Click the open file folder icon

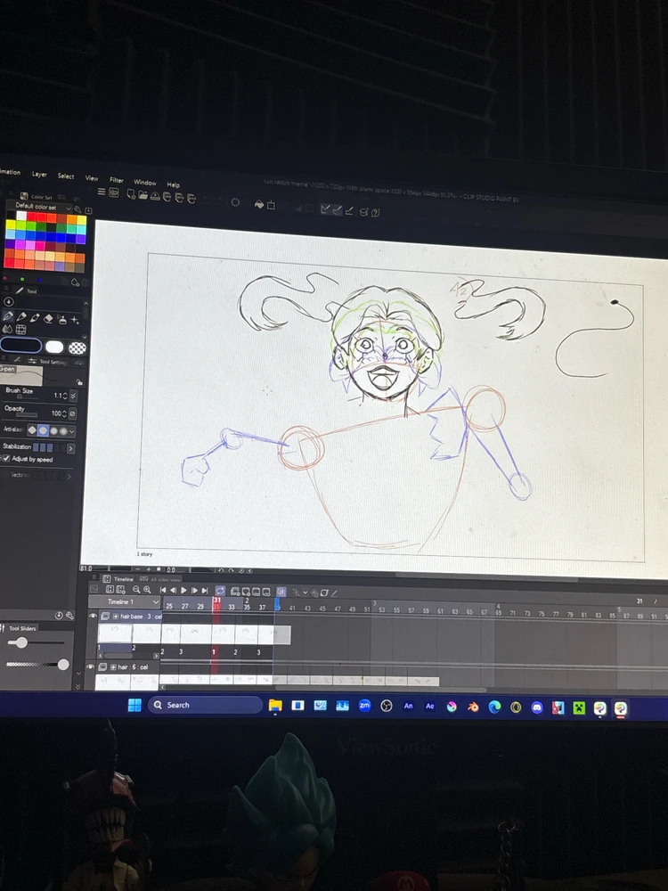(x=143, y=195)
